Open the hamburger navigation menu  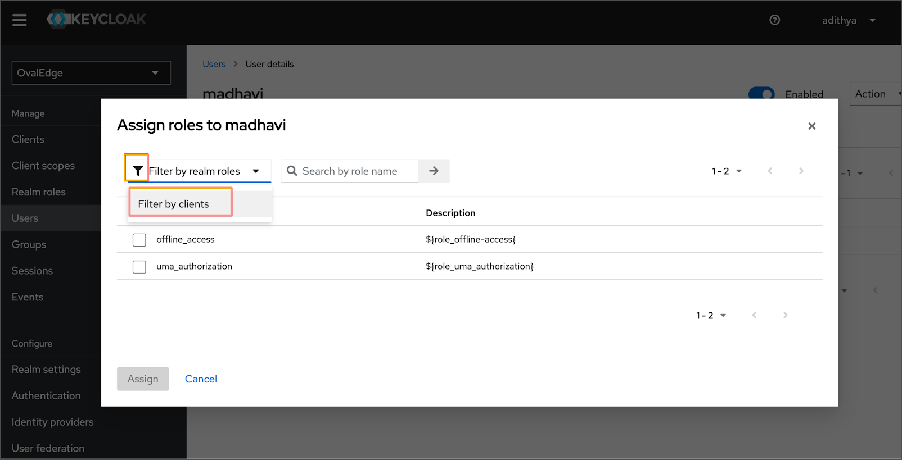pyautogui.click(x=20, y=20)
